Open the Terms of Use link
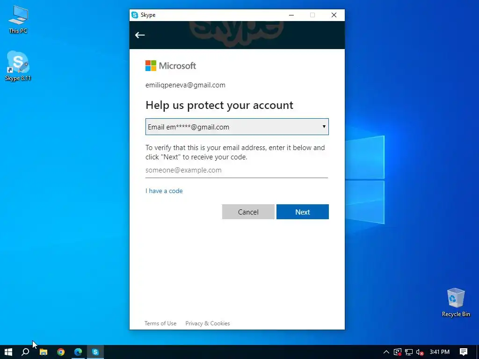479x359 pixels. pyautogui.click(x=160, y=323)
